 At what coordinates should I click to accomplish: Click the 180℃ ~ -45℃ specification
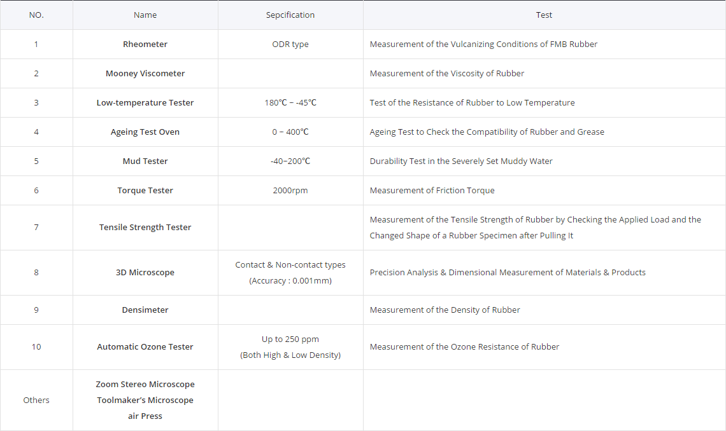290,102
